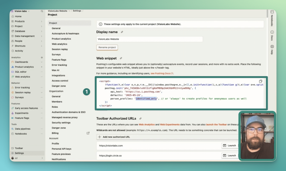The height and width of the screenshot is (171, 286).
Task: Click the Rename project button
Action: tap(107, 47)
